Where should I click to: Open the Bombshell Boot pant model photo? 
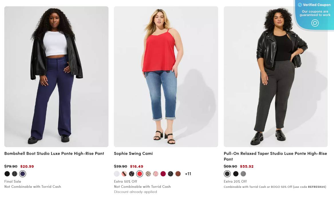pos(56,77)
